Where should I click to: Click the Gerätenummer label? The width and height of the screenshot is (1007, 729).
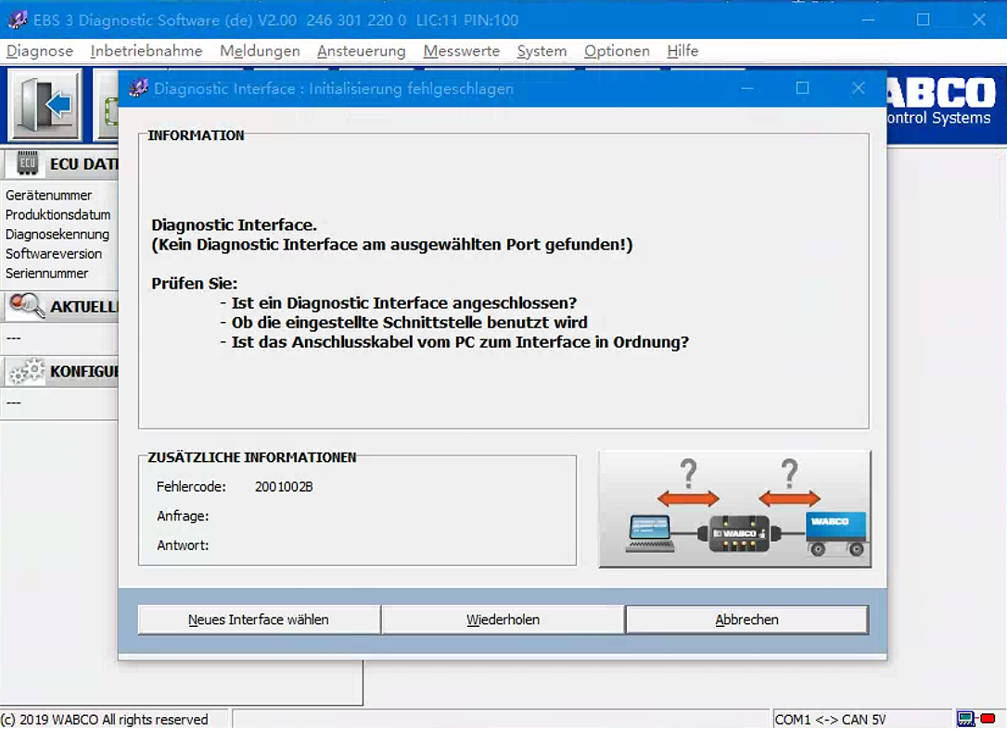(x=49, y=196)
